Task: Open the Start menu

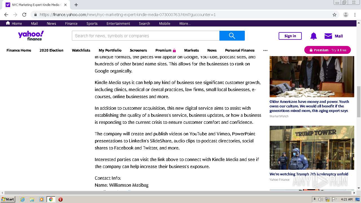Action: [x=8, y=199]
